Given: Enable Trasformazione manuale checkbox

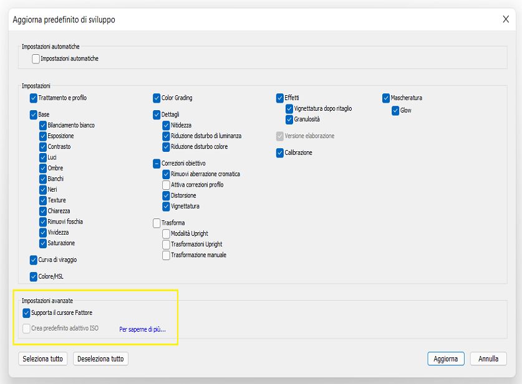Looking at the screenshot, I should point(167,255).
